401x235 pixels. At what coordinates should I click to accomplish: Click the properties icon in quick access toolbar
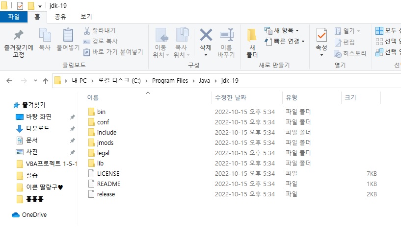[x=20, y=5]
